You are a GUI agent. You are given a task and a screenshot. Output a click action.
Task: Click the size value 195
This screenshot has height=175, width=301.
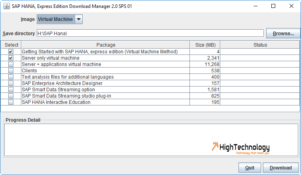[x=215, y=102]
